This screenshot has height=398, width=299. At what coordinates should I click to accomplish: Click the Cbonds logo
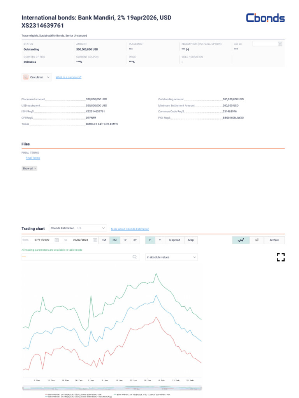coord(265,18)
